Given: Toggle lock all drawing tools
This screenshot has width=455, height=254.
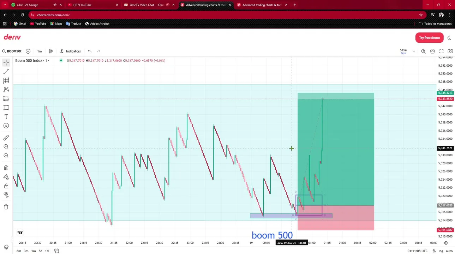Looking at the screenshot, I should 6,186.
